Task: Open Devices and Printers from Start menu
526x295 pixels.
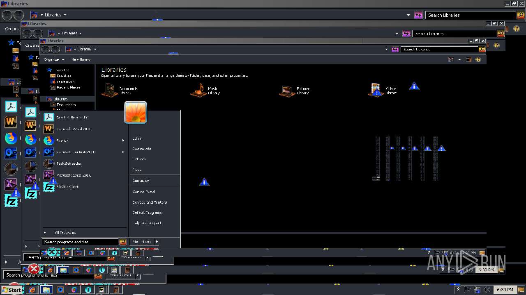Action: [150, 202]
